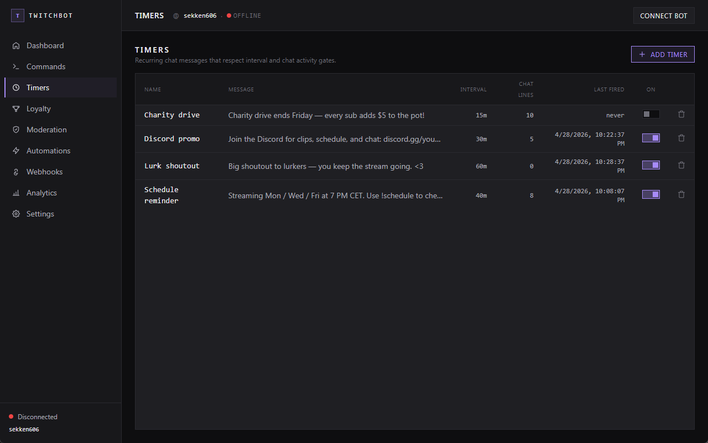Screen dimensions: 708x443
Task: Open the Analytics section
Action: (61, 193)
